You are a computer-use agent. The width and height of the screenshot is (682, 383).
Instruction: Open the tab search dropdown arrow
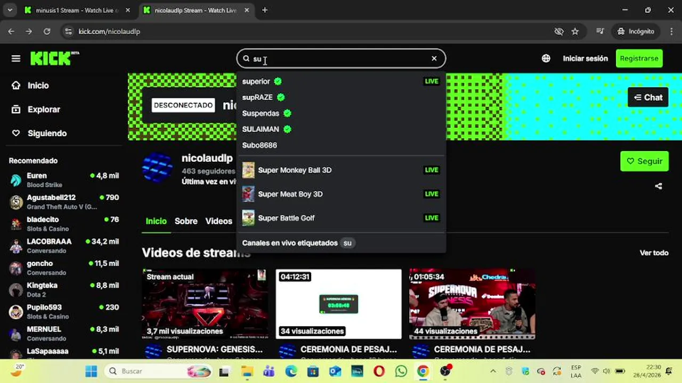pyautogui.click(x=10, y=10)
